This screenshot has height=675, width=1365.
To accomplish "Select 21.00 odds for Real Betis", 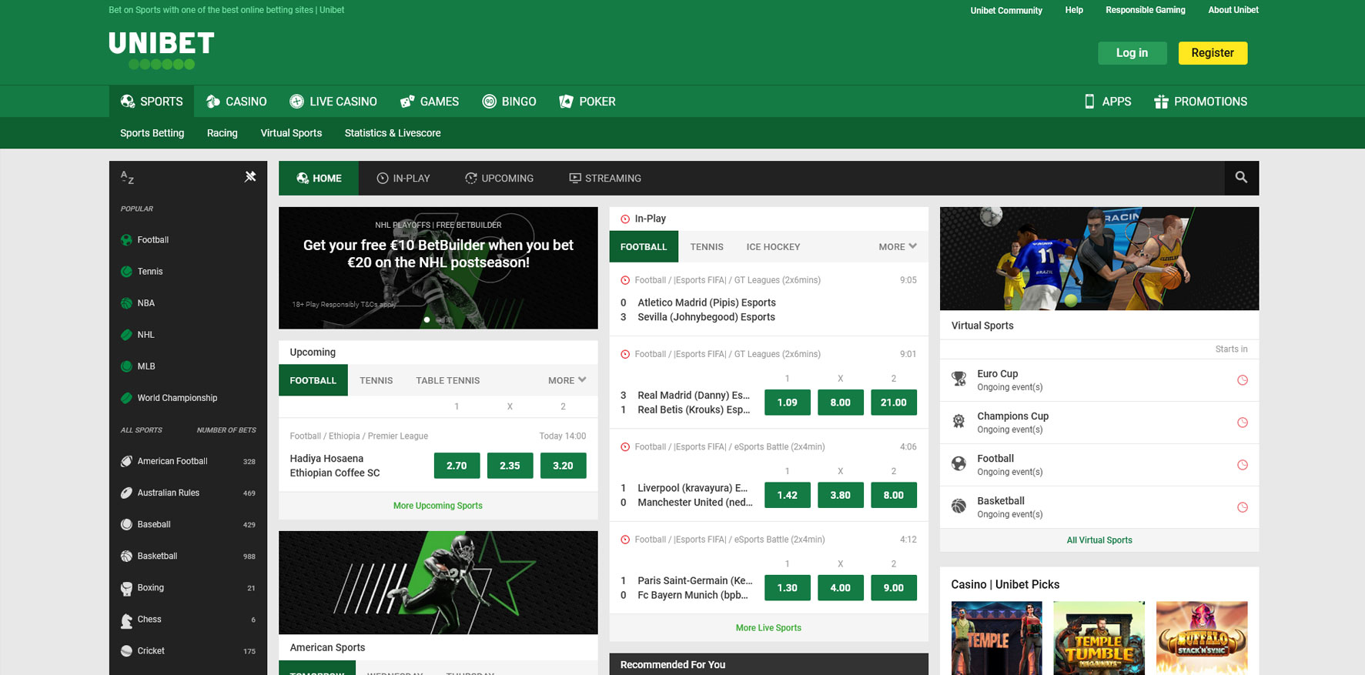I will (x=893, y=403).
